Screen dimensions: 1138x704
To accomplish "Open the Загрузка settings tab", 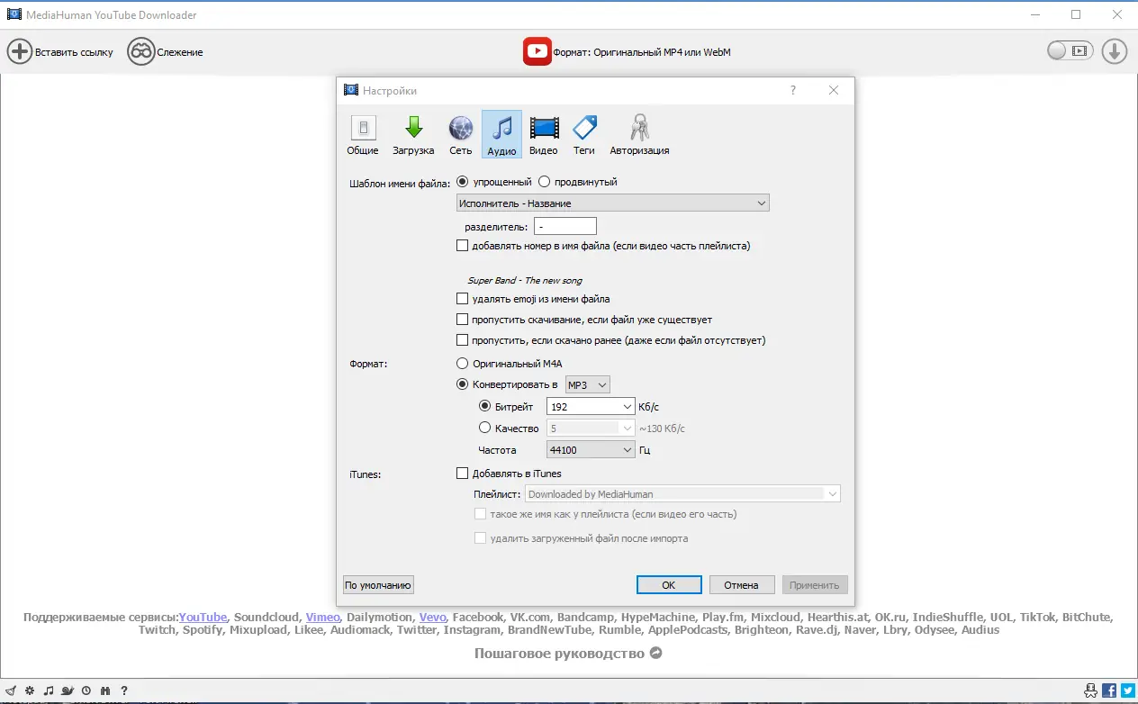I will coord(413,135).
